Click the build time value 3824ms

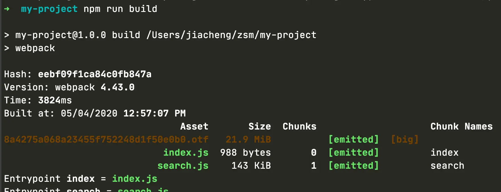[55, 100]
